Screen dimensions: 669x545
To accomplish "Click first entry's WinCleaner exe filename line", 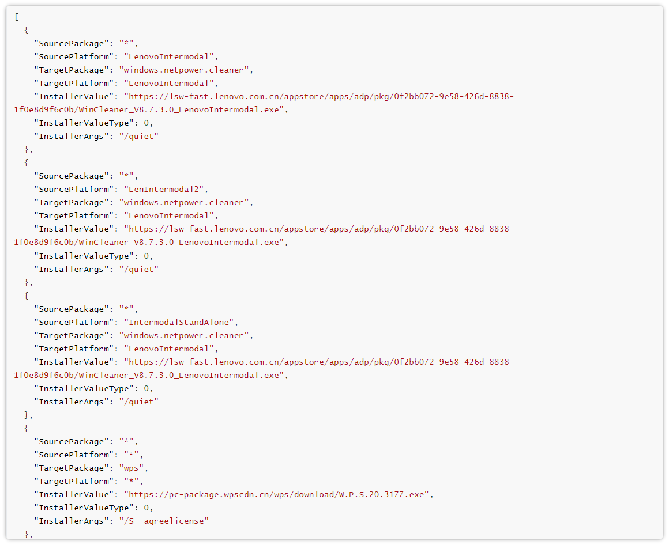I will (x=150, y=109).
